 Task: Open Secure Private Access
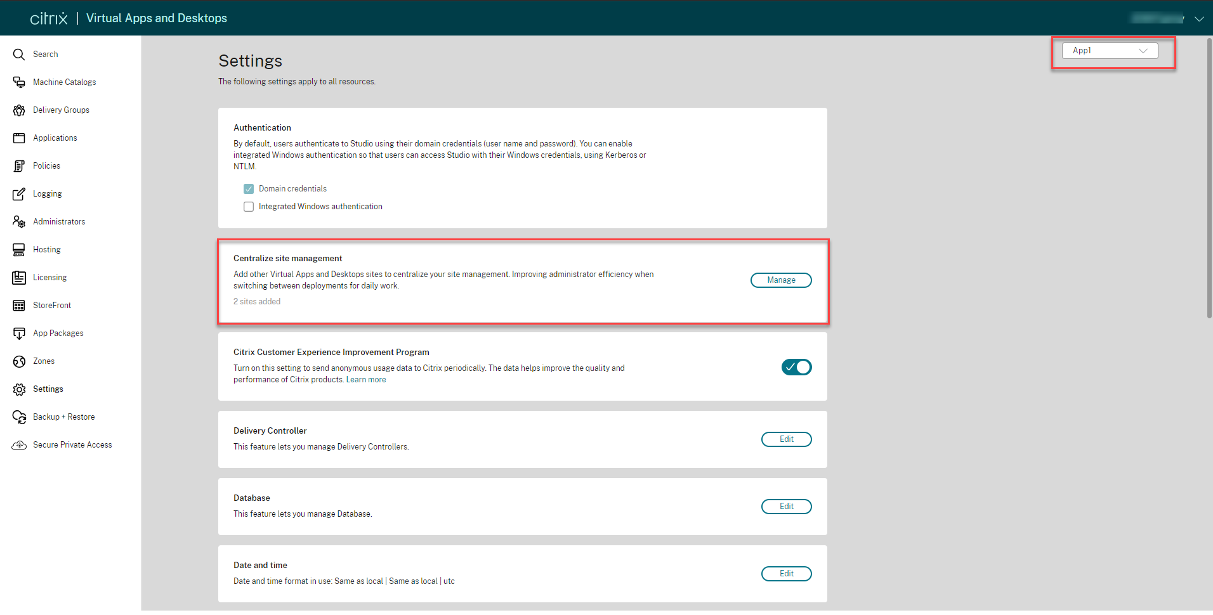click(x=72, y=444)
